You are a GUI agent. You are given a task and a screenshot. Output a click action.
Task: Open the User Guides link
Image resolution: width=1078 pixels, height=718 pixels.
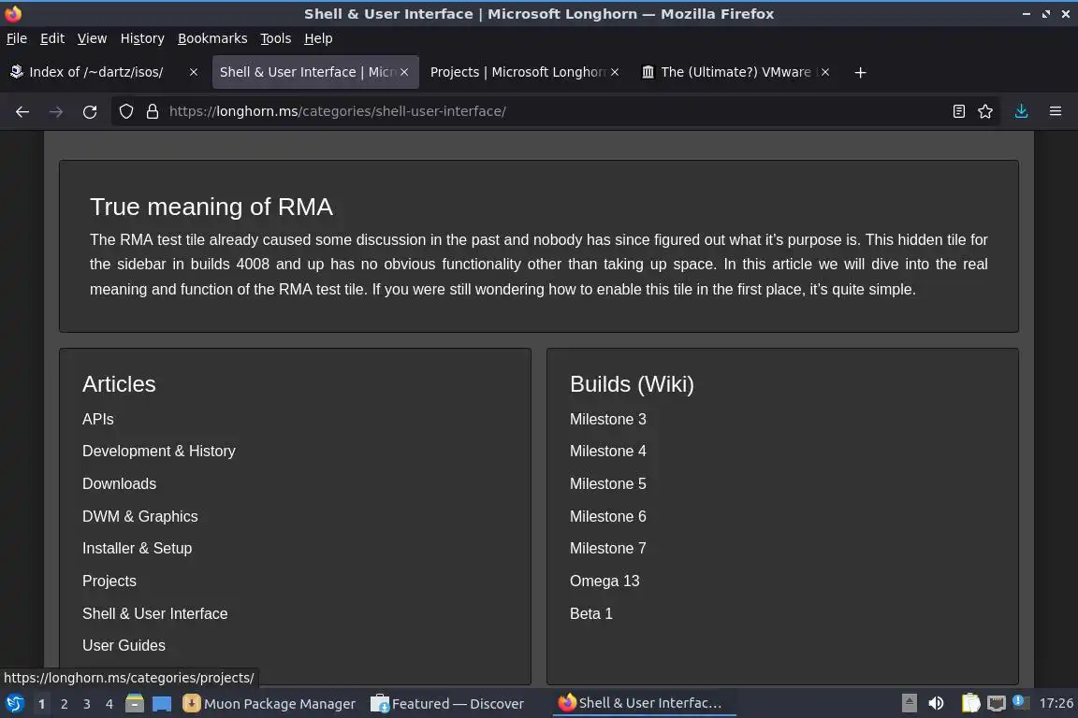124,646
